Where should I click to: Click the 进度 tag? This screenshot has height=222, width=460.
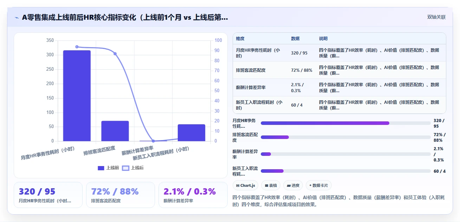(293, 185)
